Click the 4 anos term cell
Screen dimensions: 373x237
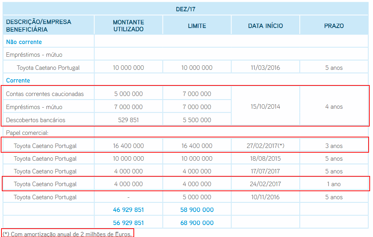[x=334, y=107]
